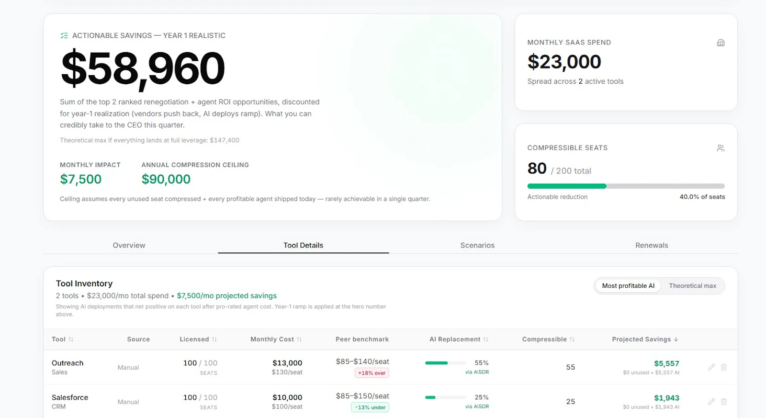Select the Outreach tool name

(68, 363)
